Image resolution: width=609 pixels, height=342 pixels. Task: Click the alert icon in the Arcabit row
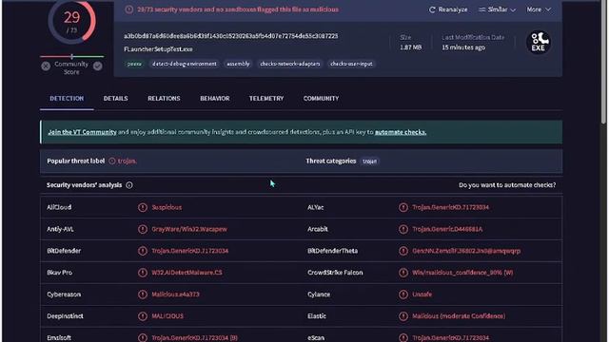[x=403, y=229]
